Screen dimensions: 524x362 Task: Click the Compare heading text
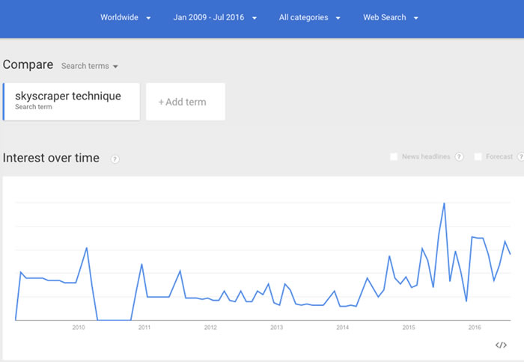(28, 65)
